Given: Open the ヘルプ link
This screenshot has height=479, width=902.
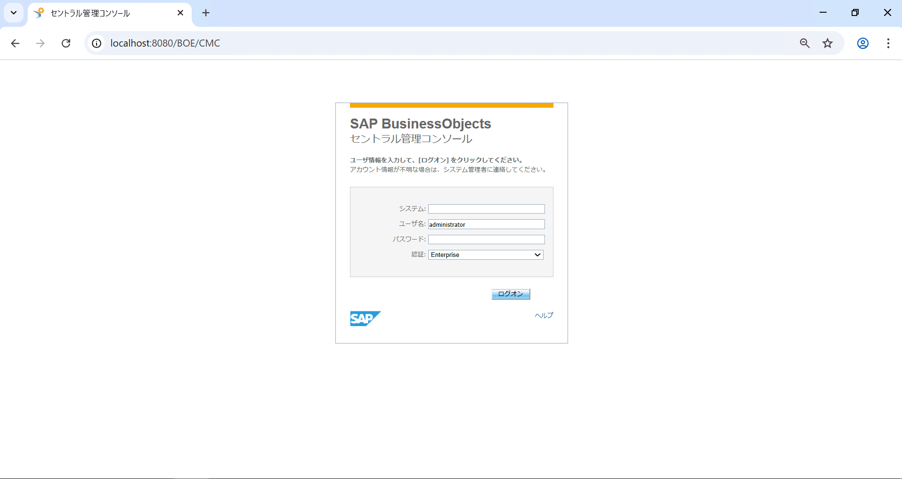Looking at the screenshot, I should [544, 315].
